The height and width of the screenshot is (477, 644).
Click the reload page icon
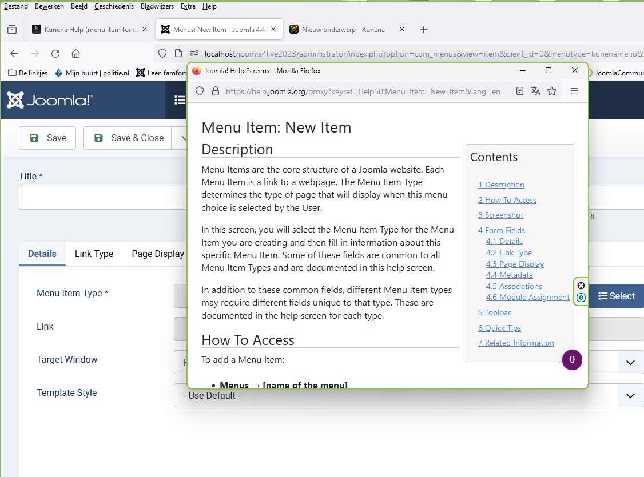click(x=55, y=54)
